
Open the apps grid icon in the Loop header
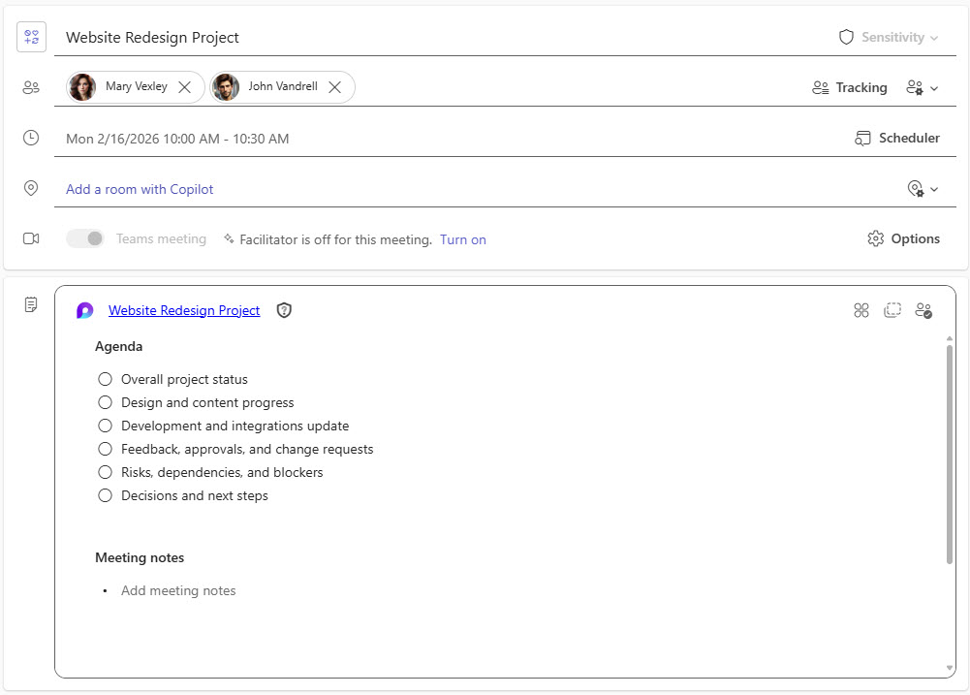click(x=861, y=310)
